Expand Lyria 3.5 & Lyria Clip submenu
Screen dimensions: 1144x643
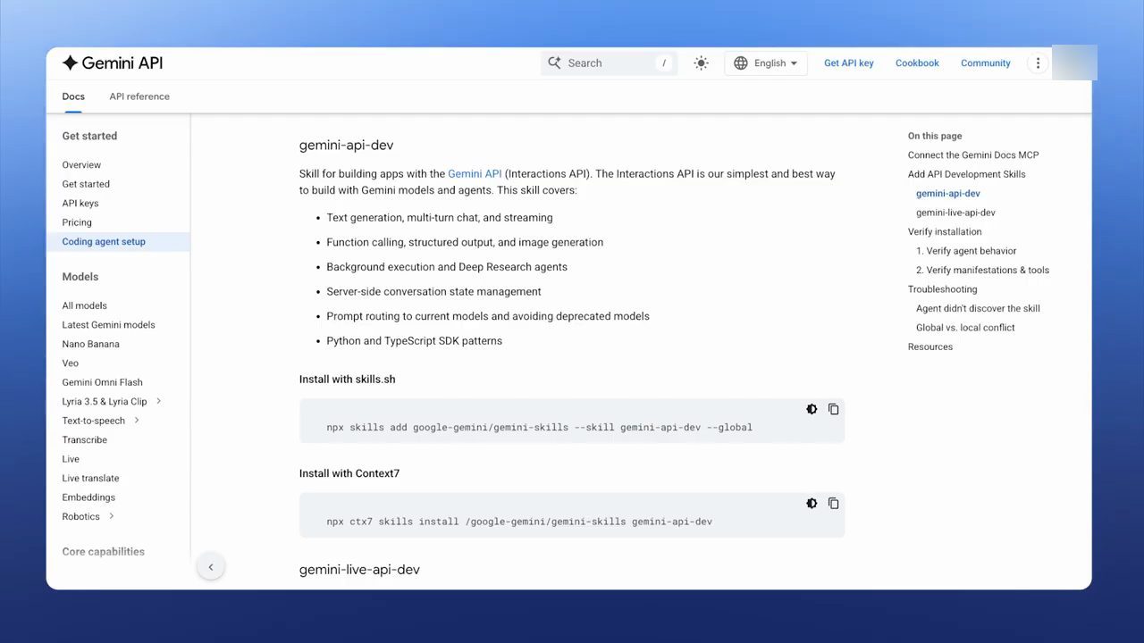(x=159, y=402)
